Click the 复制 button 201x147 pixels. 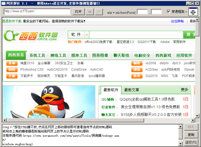(191, 135)
